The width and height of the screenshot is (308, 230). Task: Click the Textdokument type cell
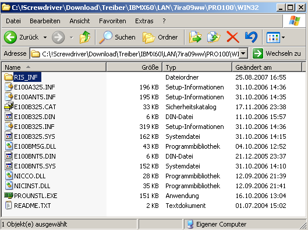[x=185, y=206]
